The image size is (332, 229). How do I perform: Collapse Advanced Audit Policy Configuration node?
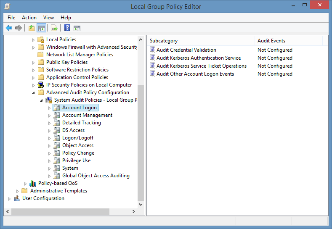click(34, 93)
